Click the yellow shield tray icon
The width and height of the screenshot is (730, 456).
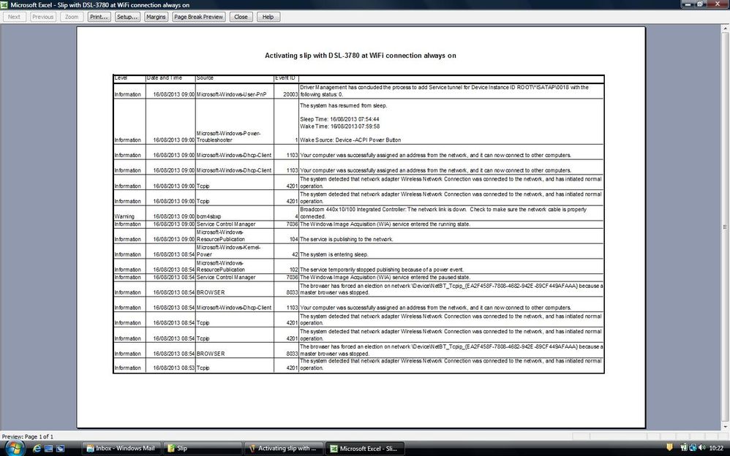tap(669, 448)
